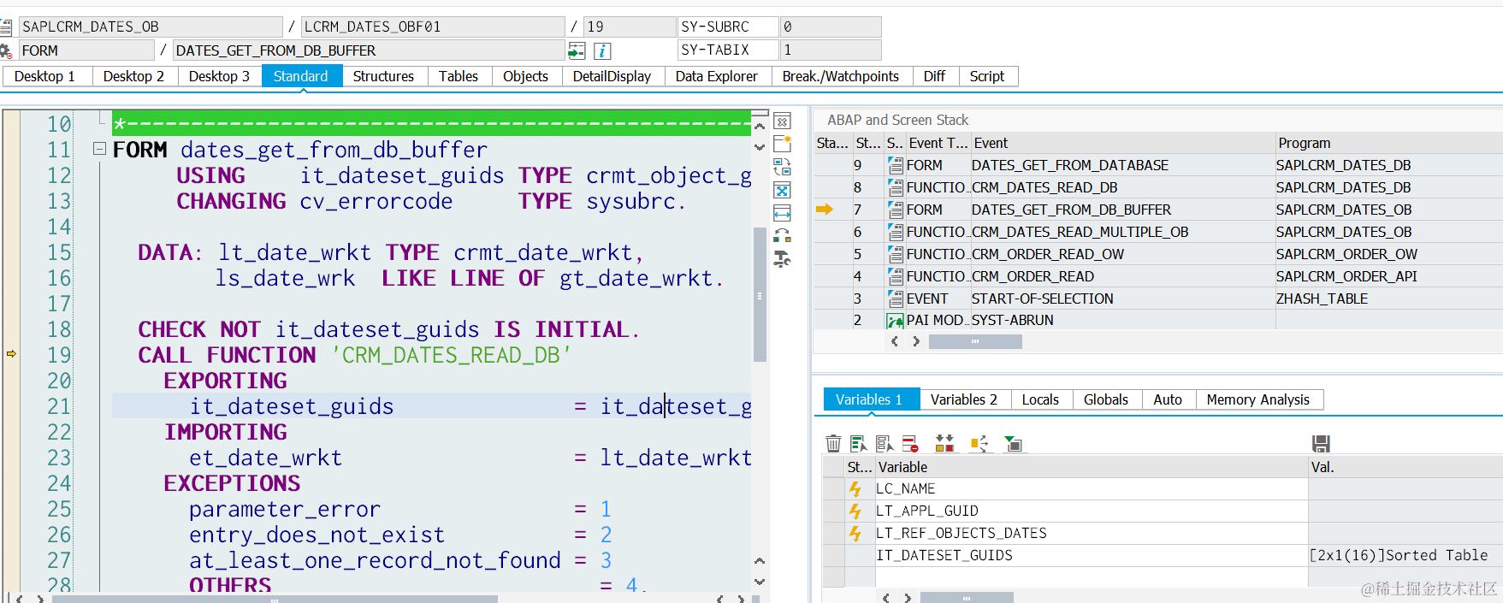Click the gear icon left of FORM field

(x=6, y=51)
